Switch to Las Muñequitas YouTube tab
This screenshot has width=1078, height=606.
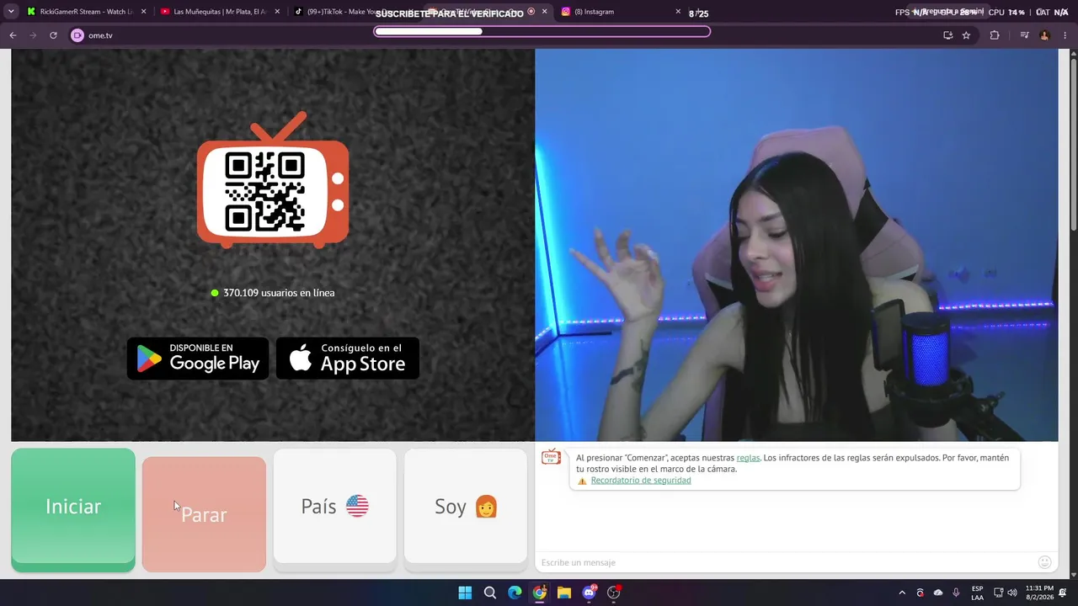[x=218, y=12]
